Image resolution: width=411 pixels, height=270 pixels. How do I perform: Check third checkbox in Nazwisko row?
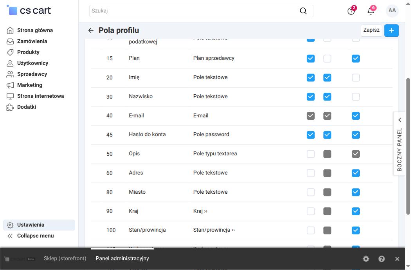coord(356,97)
